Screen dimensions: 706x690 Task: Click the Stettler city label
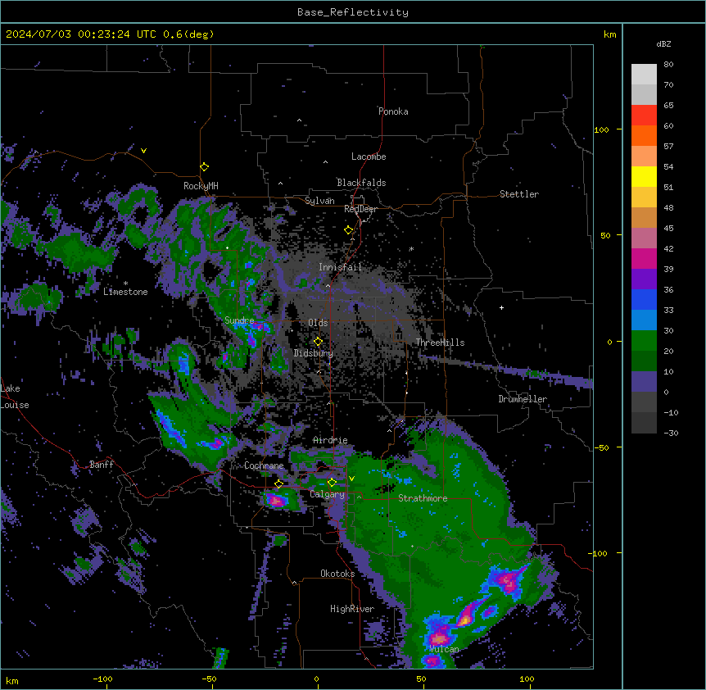coord(519,194)
